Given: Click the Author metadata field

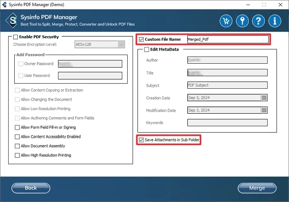Looking at the screenshot, I should 227,60.
